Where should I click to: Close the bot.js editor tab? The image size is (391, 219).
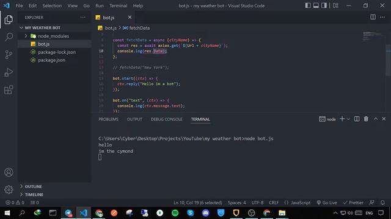pos(130,17)
